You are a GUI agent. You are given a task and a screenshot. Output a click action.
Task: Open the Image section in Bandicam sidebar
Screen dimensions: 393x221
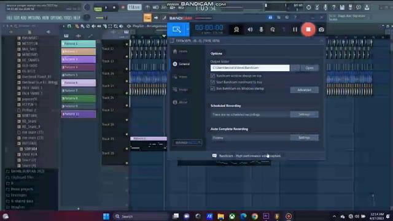[x=180, y=90]
